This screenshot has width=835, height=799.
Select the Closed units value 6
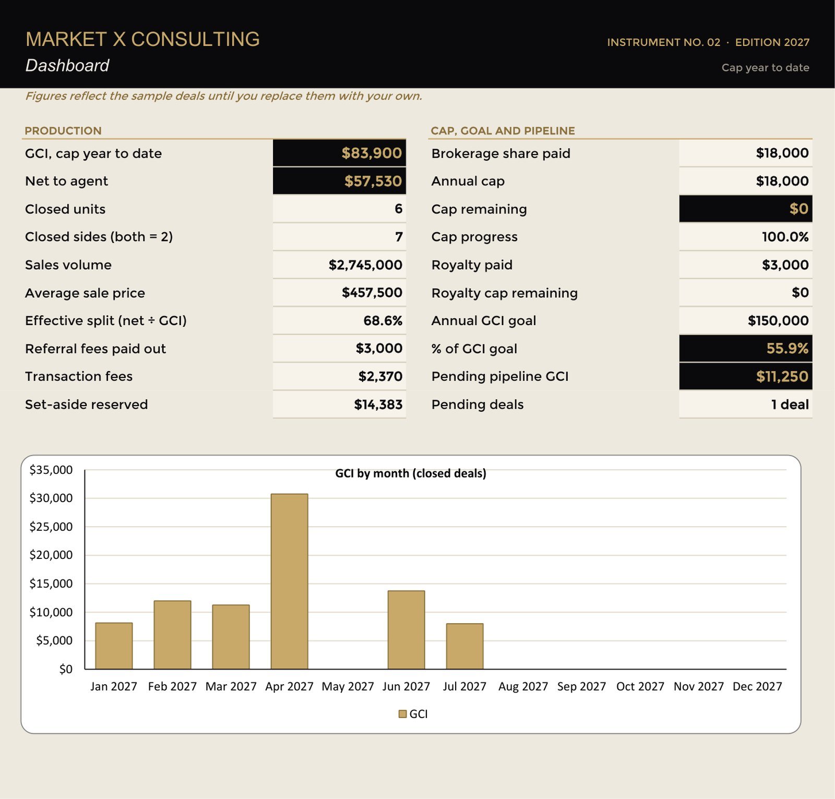(339, 209)
